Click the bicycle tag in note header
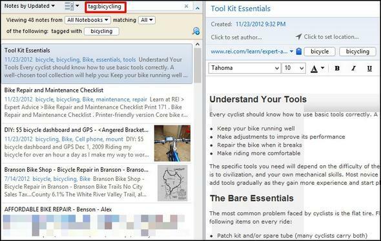The height and width of the screenshot is (241, 381). tap(320, 52)
